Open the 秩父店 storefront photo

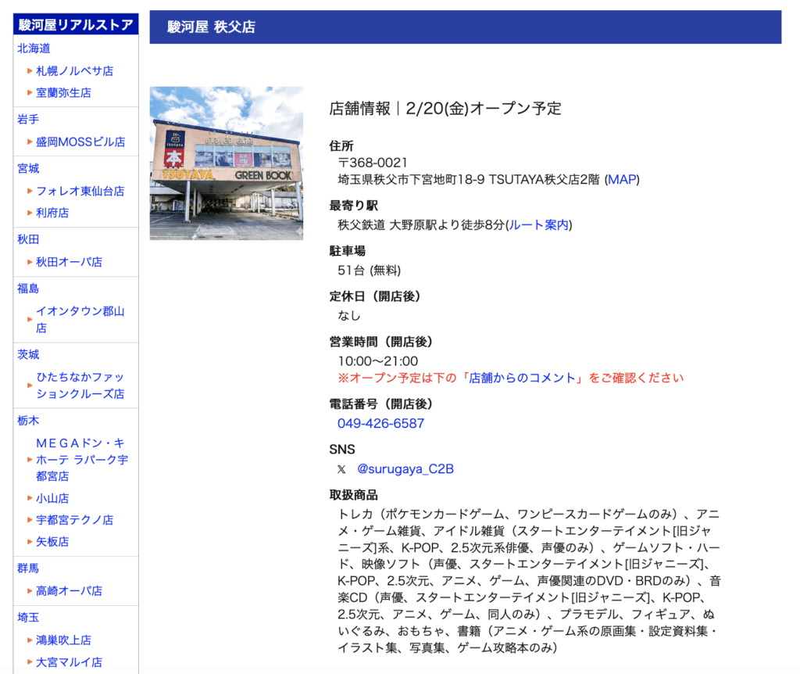tap(227, 163)
